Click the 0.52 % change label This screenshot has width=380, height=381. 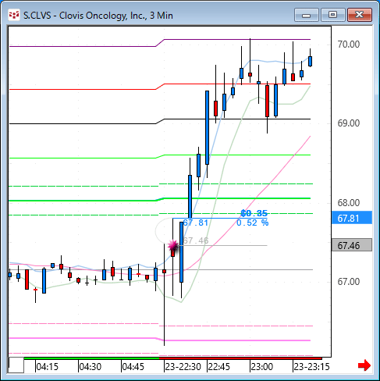point(253,223)
